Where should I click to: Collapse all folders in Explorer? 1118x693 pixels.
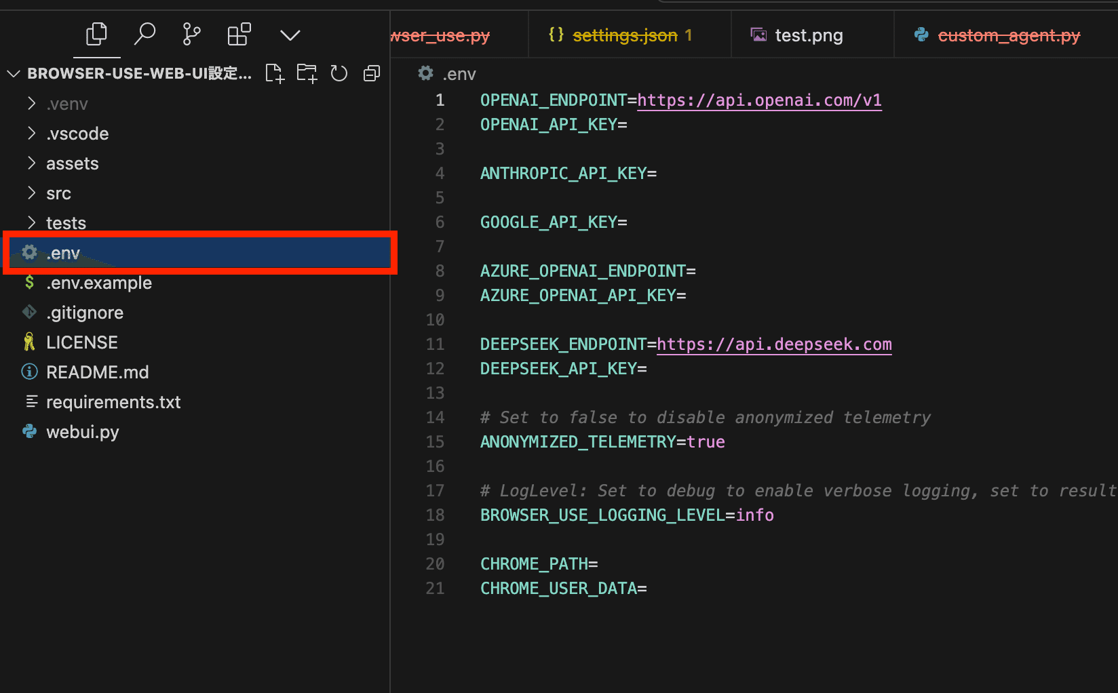coord(372,73)
